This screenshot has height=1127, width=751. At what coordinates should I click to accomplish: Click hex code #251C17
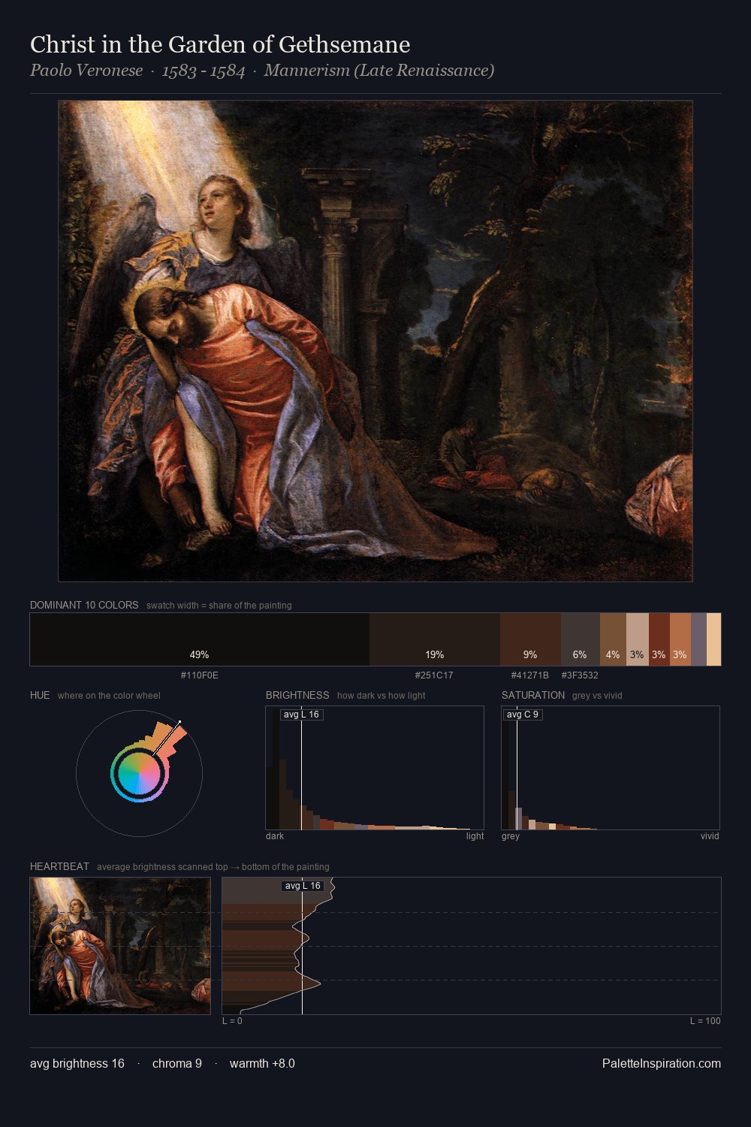pos(434,675)
